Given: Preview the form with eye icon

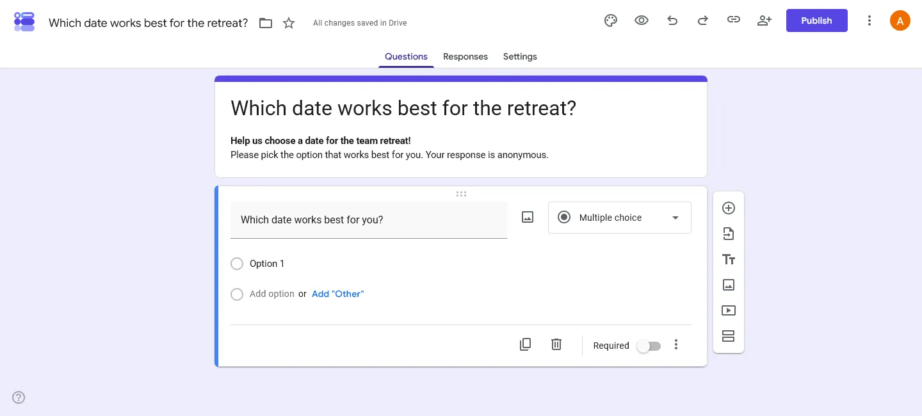Looking at the screenshot, I should 642,20.
